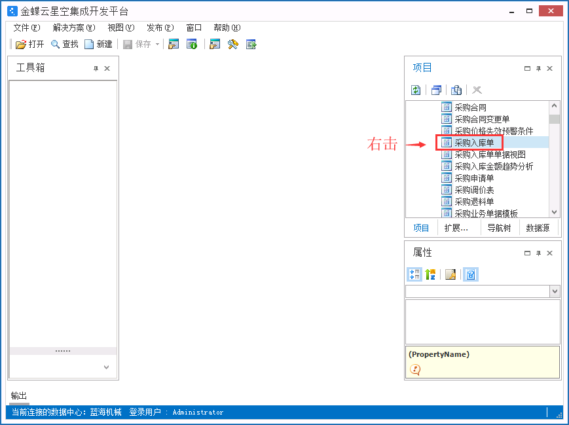Open the 文件(F) menu
The width and height of the screenshot is (569, 425).
tap(26, 28)
